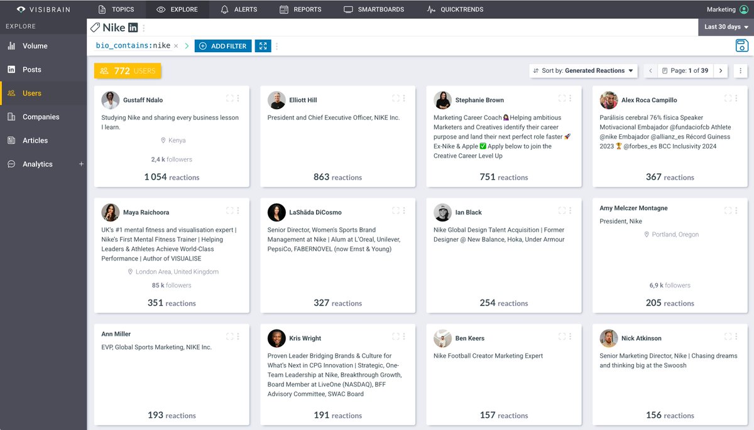Go to the next page of users
The width and height of the screenshot is (754, 430).
pyautogui.click(x=721, y=70)
